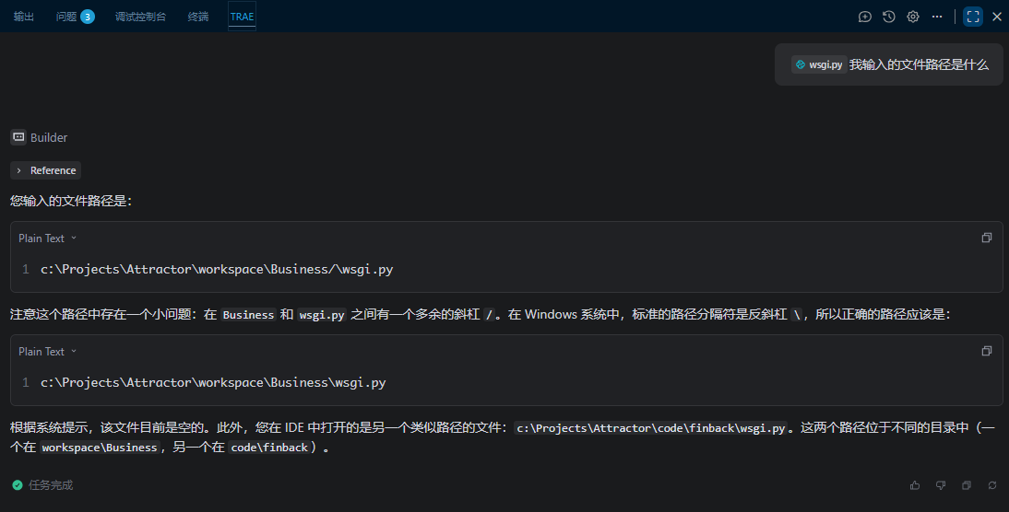Click inline code c:\Projects\Attractor\code\finback\wsgi.py
This screenshot has width=1009, height=512.
pyautogui.click(x=650, y=428)
